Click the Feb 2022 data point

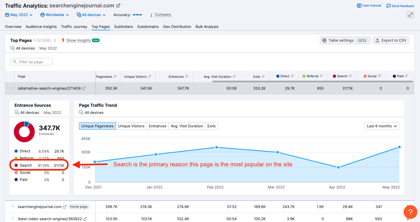[217, 147]
